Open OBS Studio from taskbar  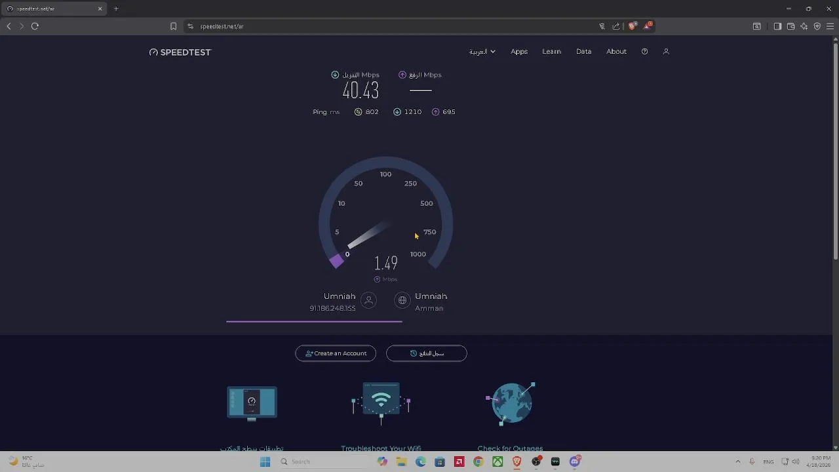click(x=536, y=462)
